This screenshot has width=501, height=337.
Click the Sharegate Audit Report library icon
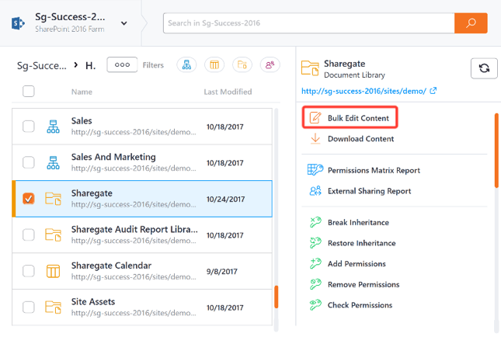(x=53, y=235)
